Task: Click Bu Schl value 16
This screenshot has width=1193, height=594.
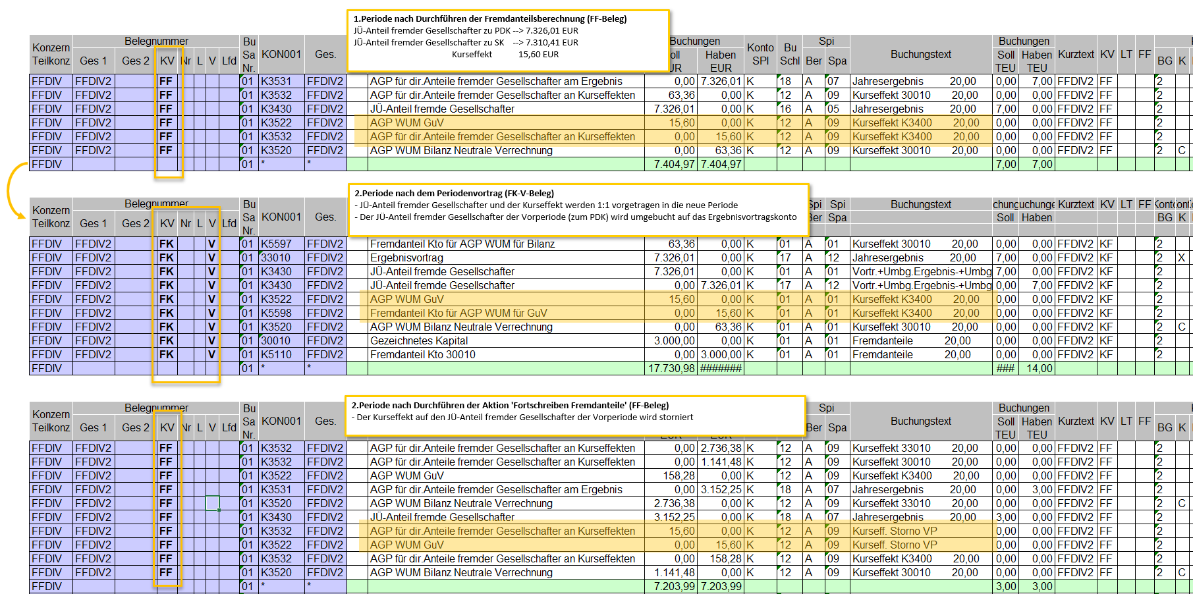Action: coord(789,109)
